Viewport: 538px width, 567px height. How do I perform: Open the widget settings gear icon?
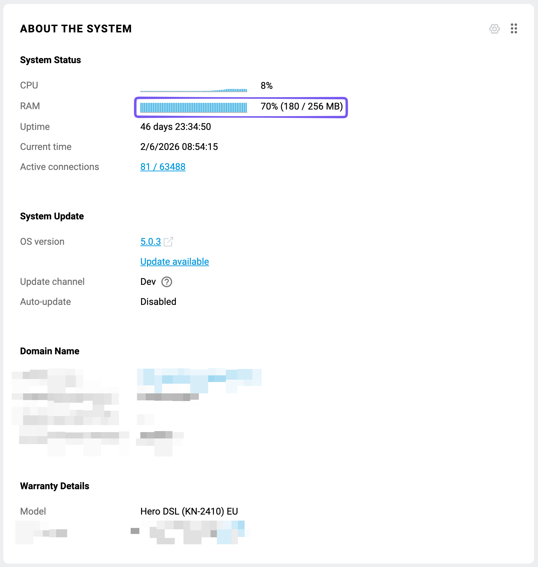pyautogui.click(x=494, y=29)
